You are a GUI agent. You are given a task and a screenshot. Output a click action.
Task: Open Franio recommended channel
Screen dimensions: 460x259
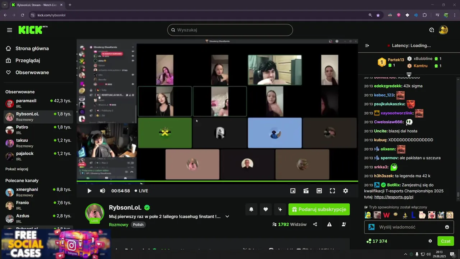(x=38, y=205)
